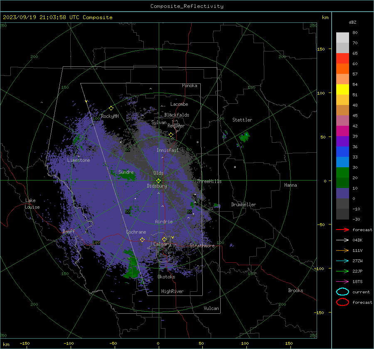The image size is (374, 349).
Task: Click the HighRiver town label
Action: pos(172,291)
